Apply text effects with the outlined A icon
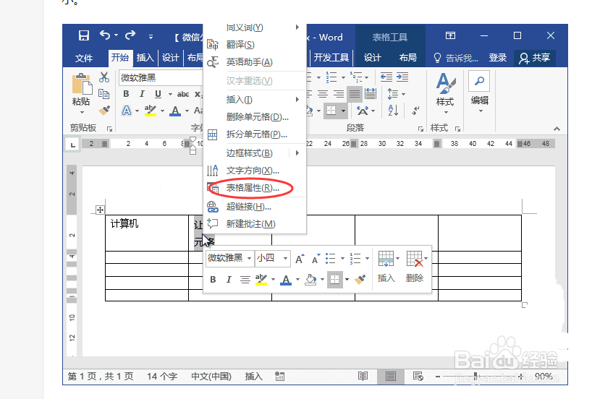This screenshot has height=399, width=592. (127, 111)
